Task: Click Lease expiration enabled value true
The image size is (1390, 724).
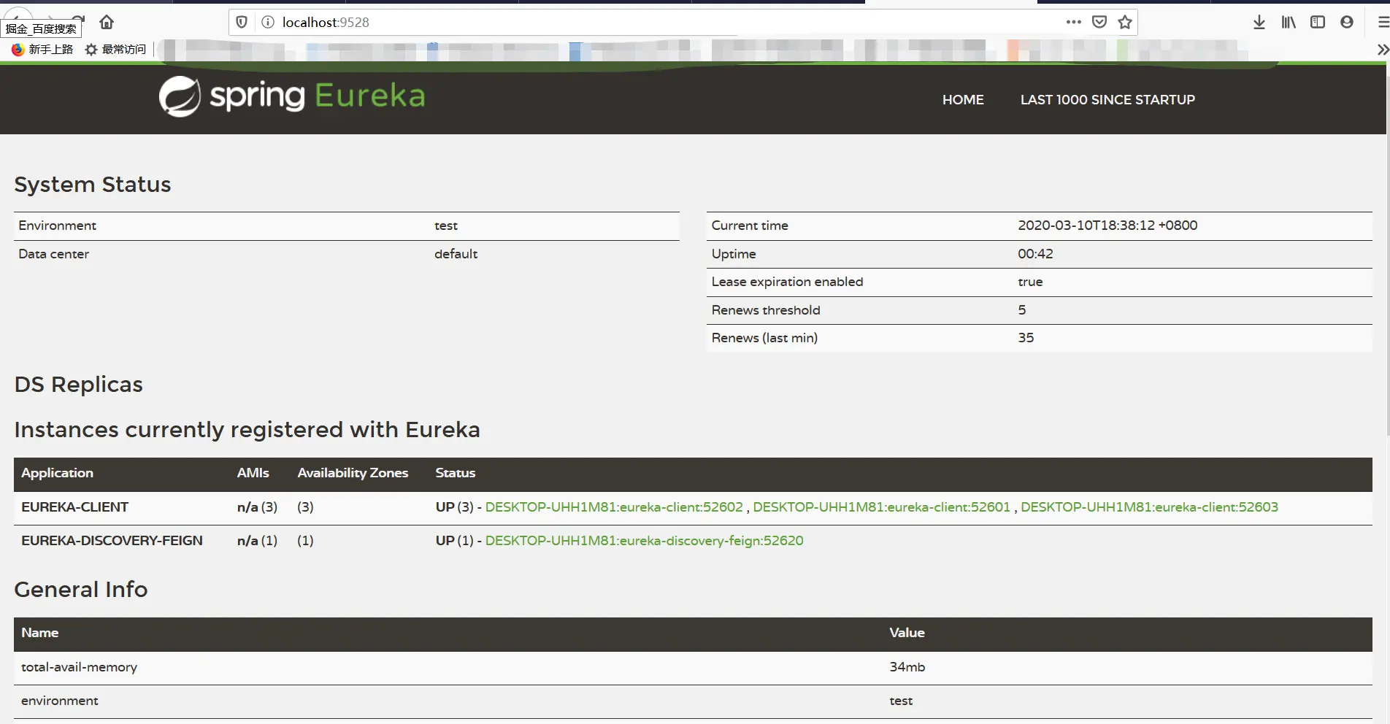Action: coord(1030,282)
